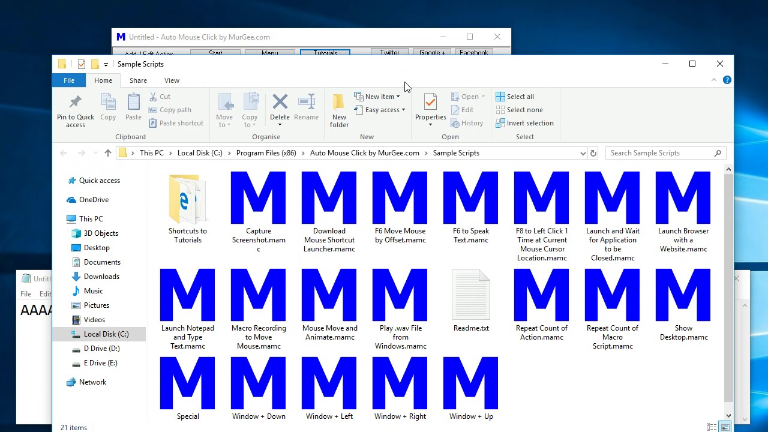The height and width of the screenshot is (432, 768).
Task: Click the Refresh address bar icon
Action: (593, 153)
